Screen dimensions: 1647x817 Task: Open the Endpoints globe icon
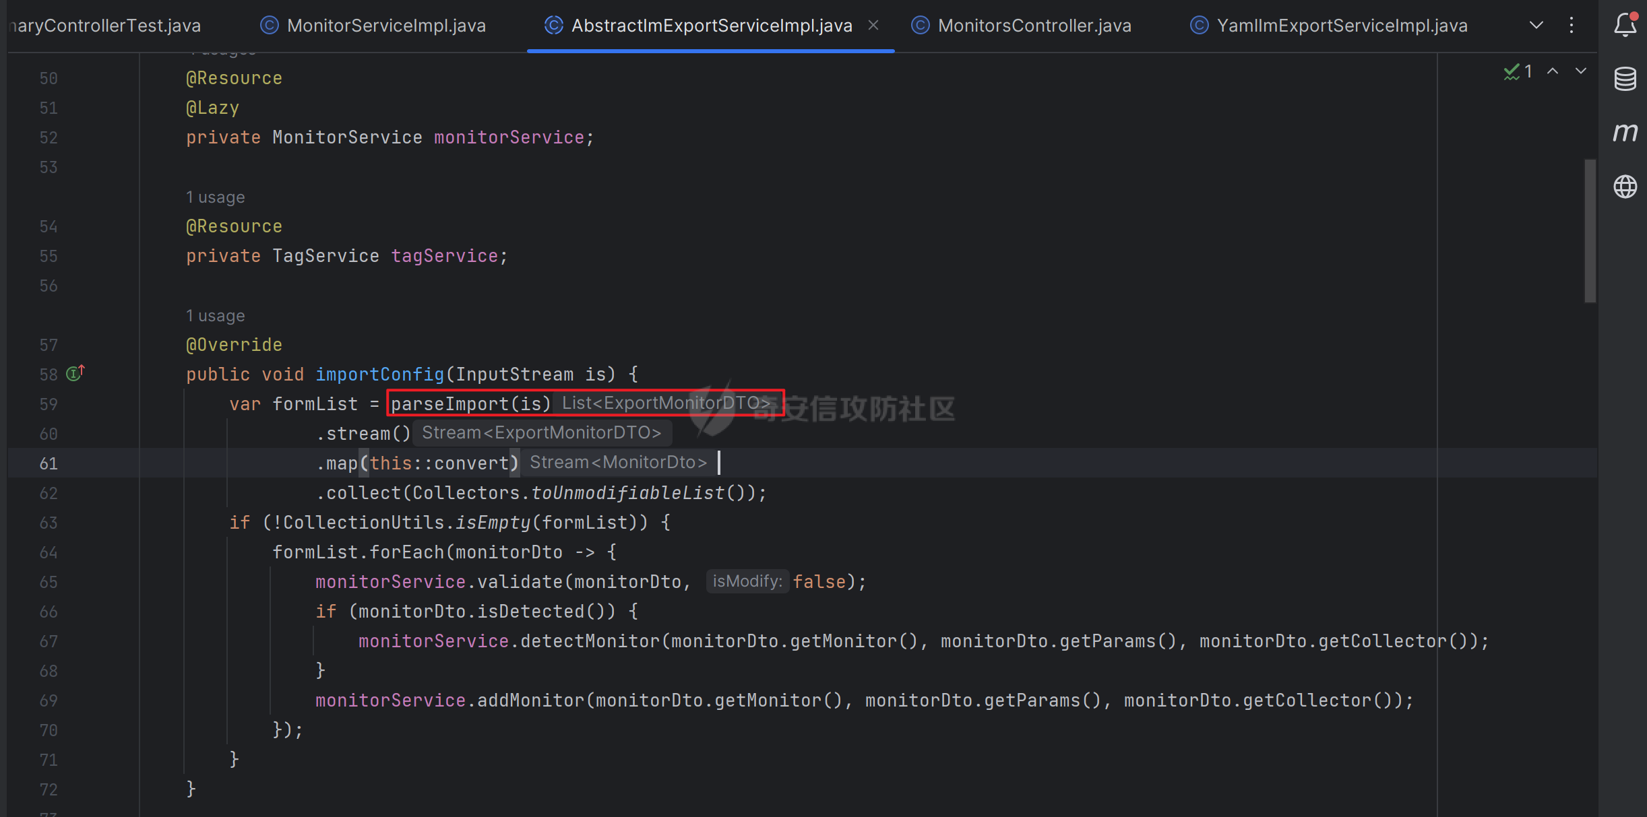coord(1625,187)
